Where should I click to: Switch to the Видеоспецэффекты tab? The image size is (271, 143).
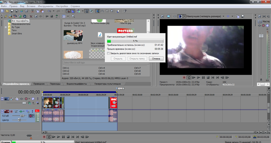tap(77, 84)
